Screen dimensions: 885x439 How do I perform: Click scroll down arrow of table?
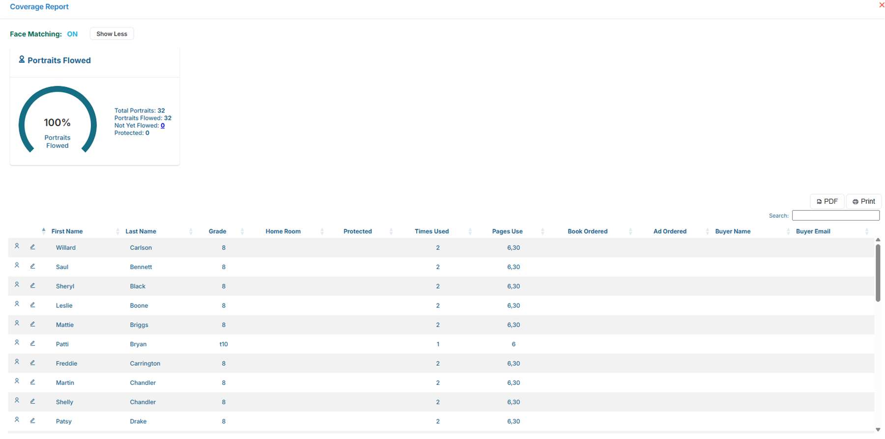coord(878,430)
